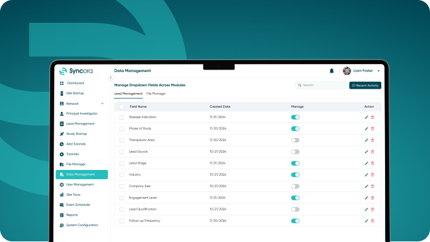The image size is (430, 242).
Task: Click Liam Foster's profile avatar
Action: pos(347,71)
